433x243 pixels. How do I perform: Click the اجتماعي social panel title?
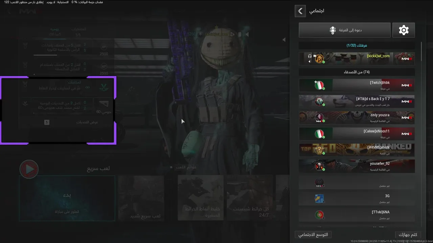(x=317, y=11)
